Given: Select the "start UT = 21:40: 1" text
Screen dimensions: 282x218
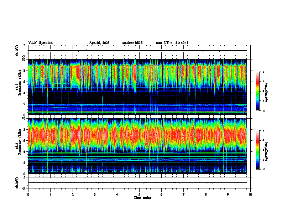Looking at the screenshot, I should pos(172,43).
